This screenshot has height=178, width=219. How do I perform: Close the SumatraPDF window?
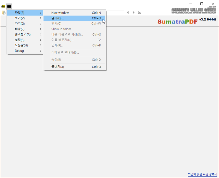click(213, 4)
